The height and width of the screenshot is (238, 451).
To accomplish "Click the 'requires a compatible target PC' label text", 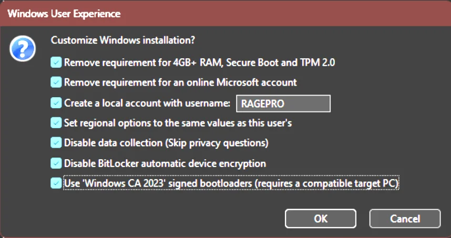I will 327,183.
